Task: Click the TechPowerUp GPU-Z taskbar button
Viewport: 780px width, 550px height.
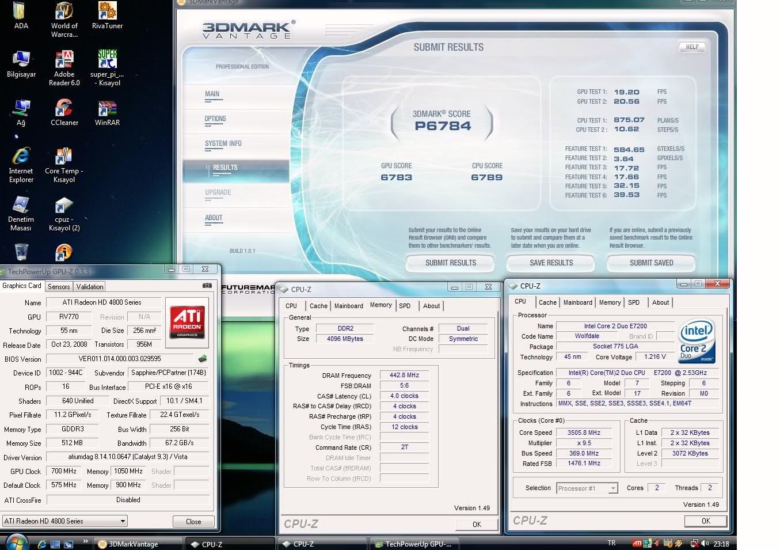Action: coord(413,544)
